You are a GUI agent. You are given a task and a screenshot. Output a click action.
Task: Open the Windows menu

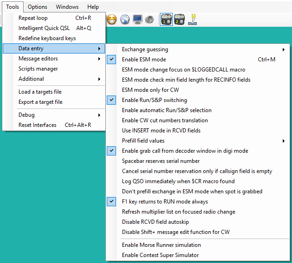(67, 7)
